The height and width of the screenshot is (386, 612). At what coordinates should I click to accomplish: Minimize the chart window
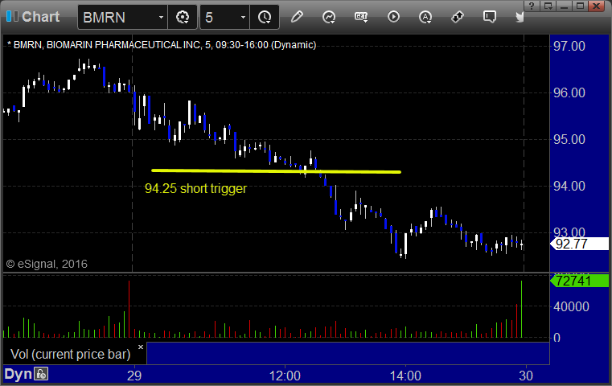point(564,6)
